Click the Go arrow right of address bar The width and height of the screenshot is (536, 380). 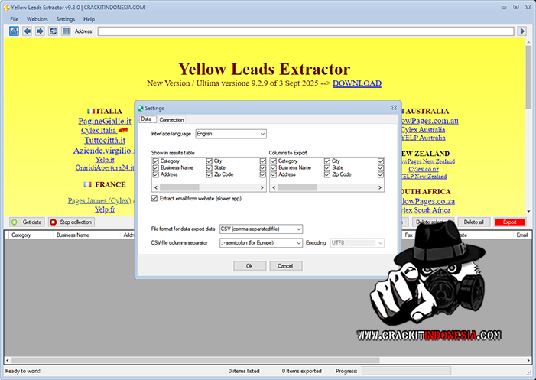pyautogui.click(x=522, y=31)
